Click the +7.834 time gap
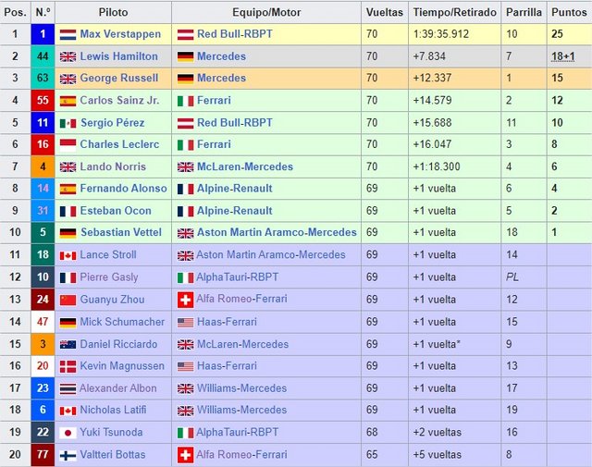592x467 pixels. [x=429, y=56]
